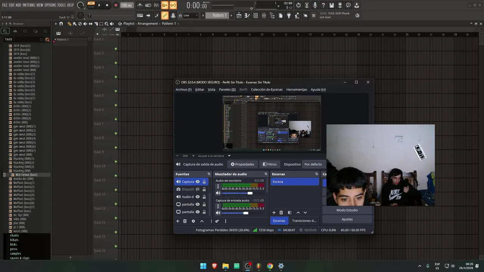Switch to Transiciones de escena tab

click(x=304, y=221)
